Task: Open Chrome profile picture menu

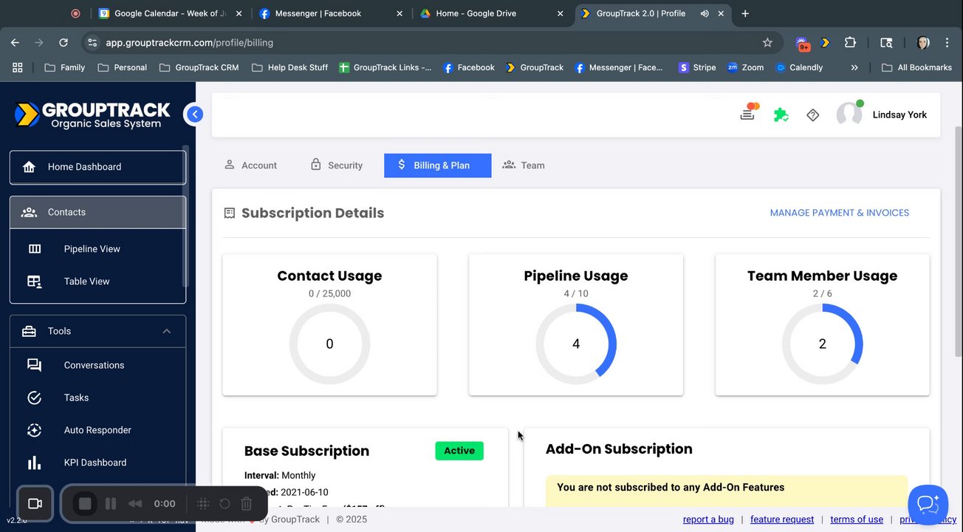Action: tap(923, 43)
